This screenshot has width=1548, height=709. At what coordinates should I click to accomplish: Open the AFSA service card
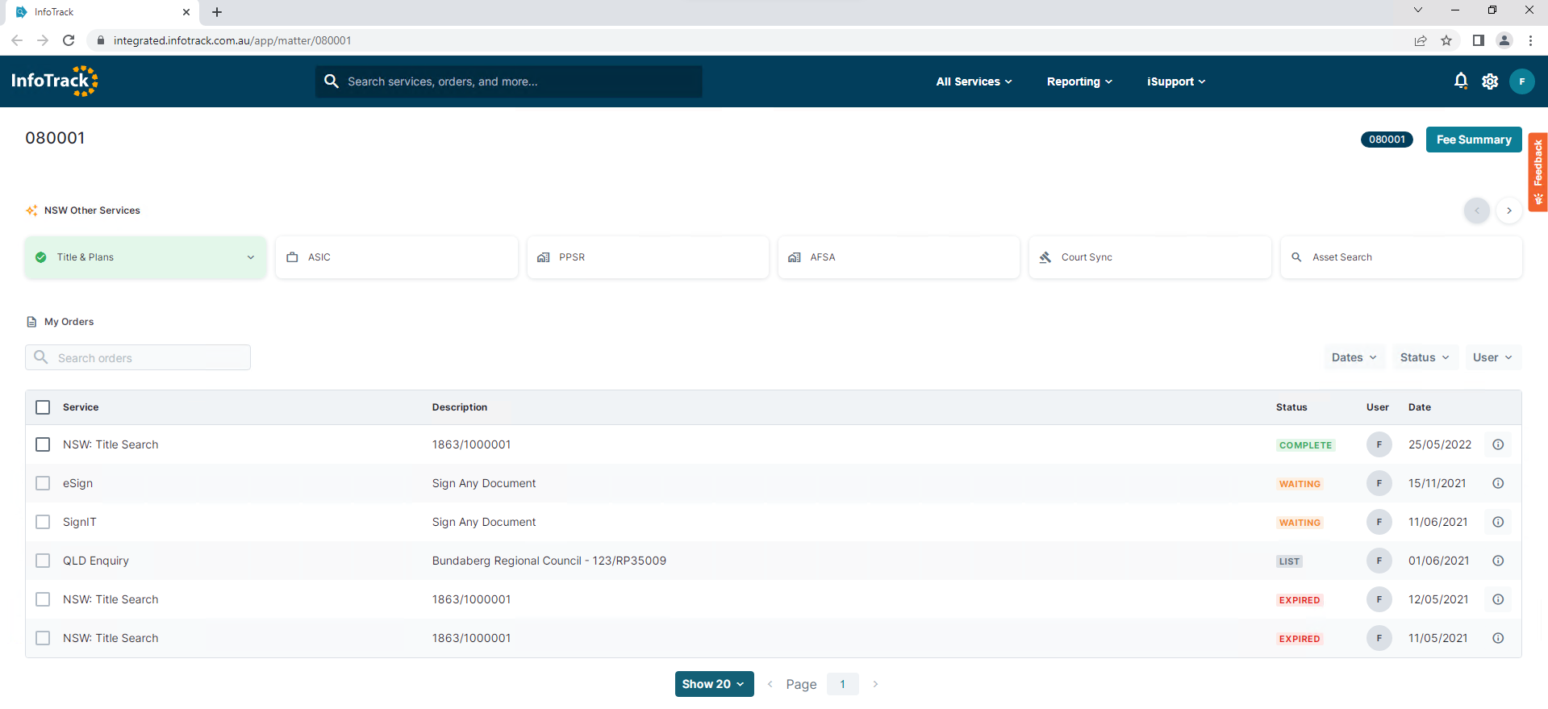pos(899,257)
